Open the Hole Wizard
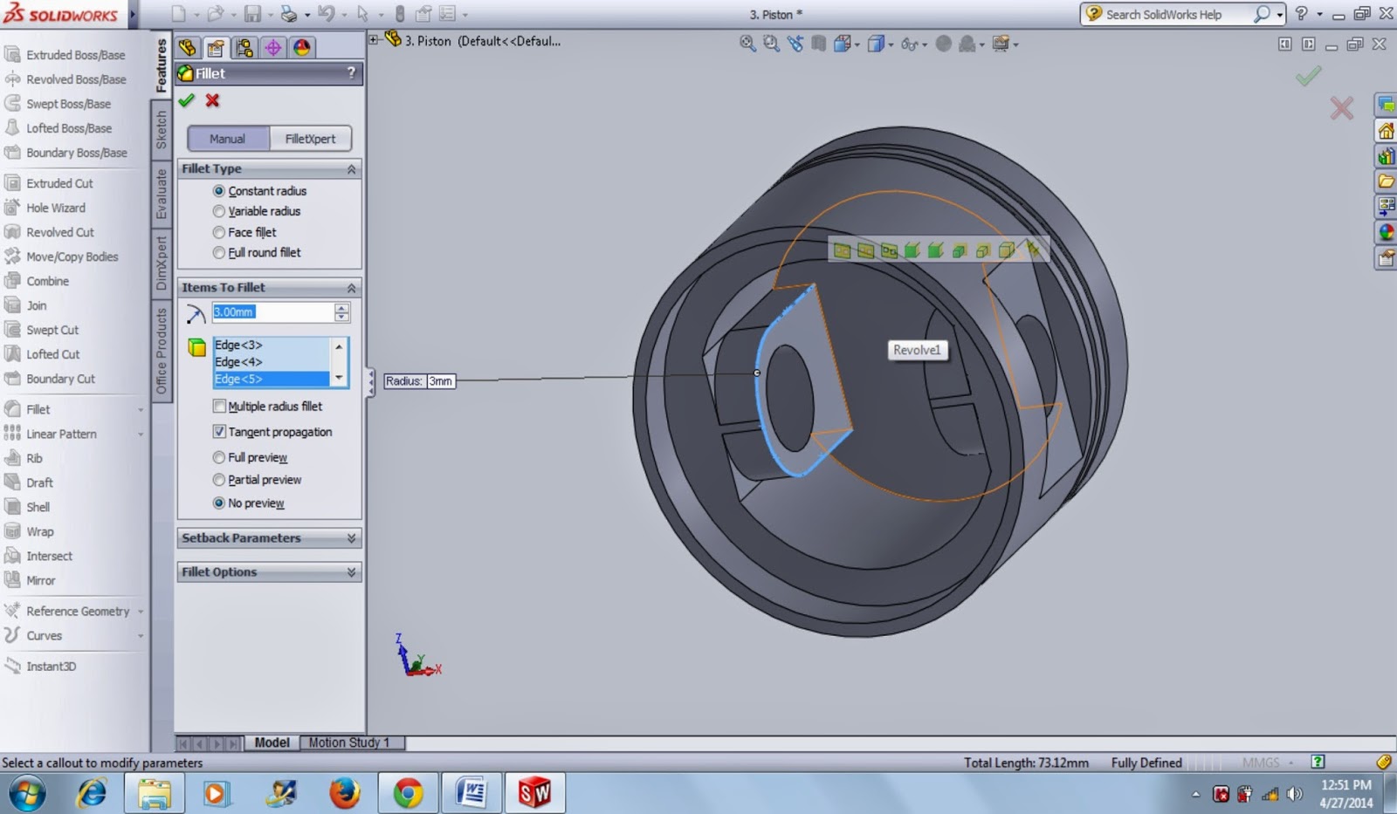 click(x=55, y=208)
